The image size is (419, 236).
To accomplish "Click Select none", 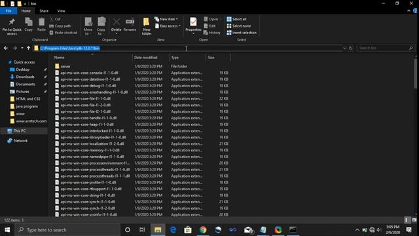I will [239, 26].
